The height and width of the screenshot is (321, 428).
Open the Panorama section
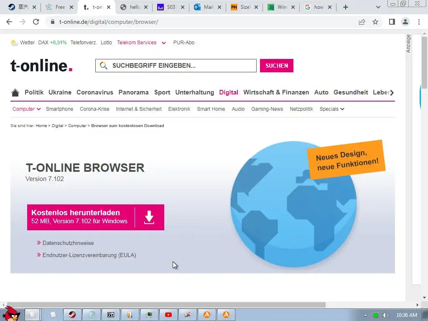(133, 92)
